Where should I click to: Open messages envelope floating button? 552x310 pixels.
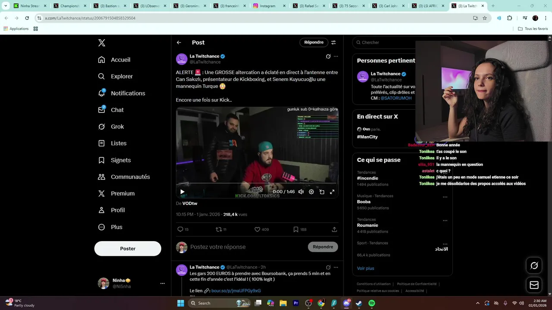(x=534, y=285)
